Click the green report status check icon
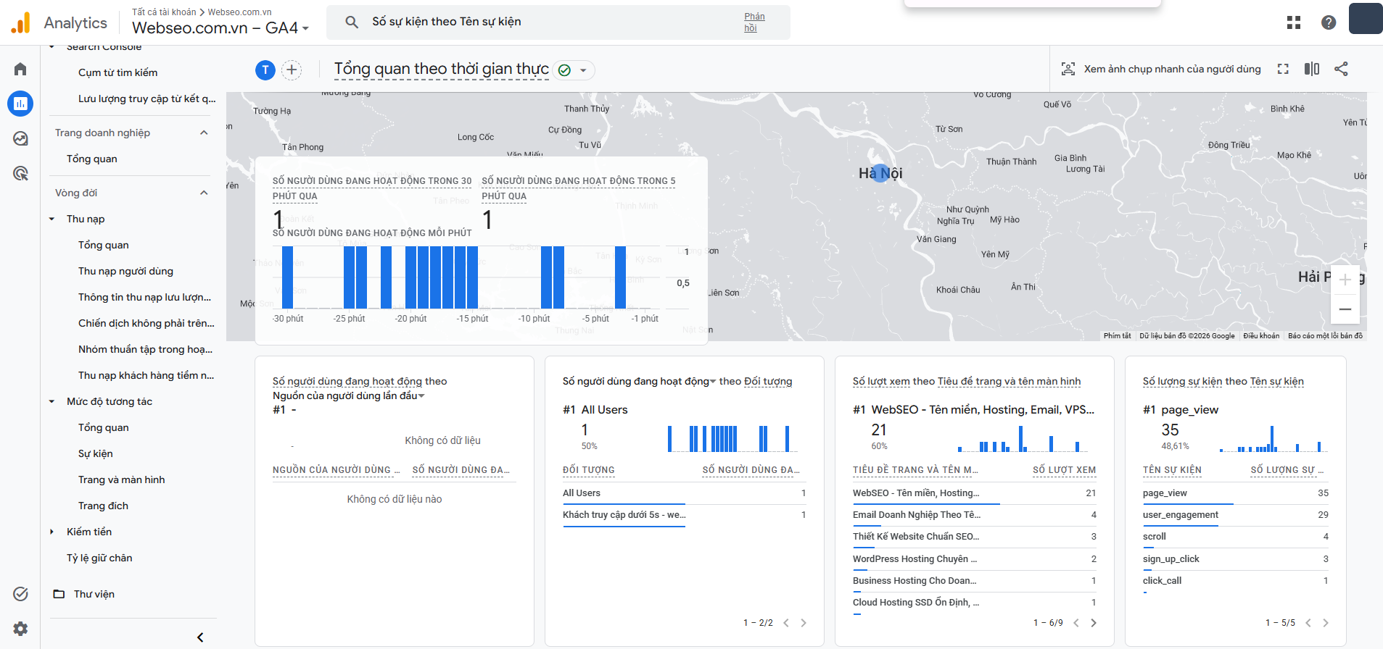This screenshot has height=649, width=1383. 564,70
